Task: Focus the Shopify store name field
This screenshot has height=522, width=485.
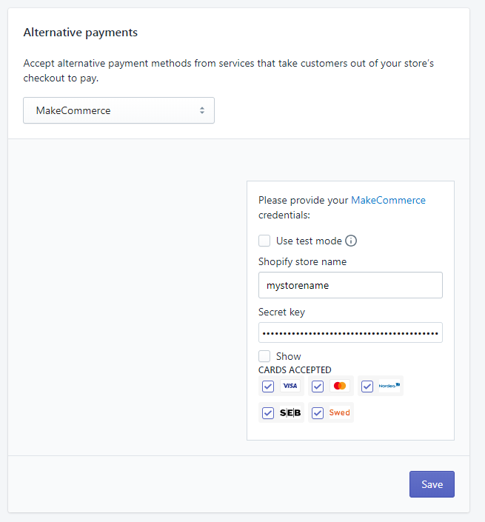Action: point(350,285)
